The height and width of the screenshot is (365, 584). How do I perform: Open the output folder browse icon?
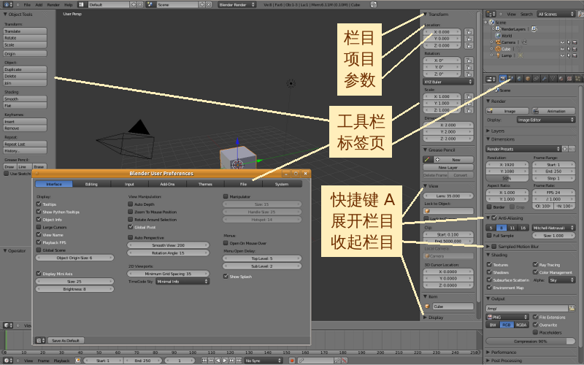pos(572,308)
